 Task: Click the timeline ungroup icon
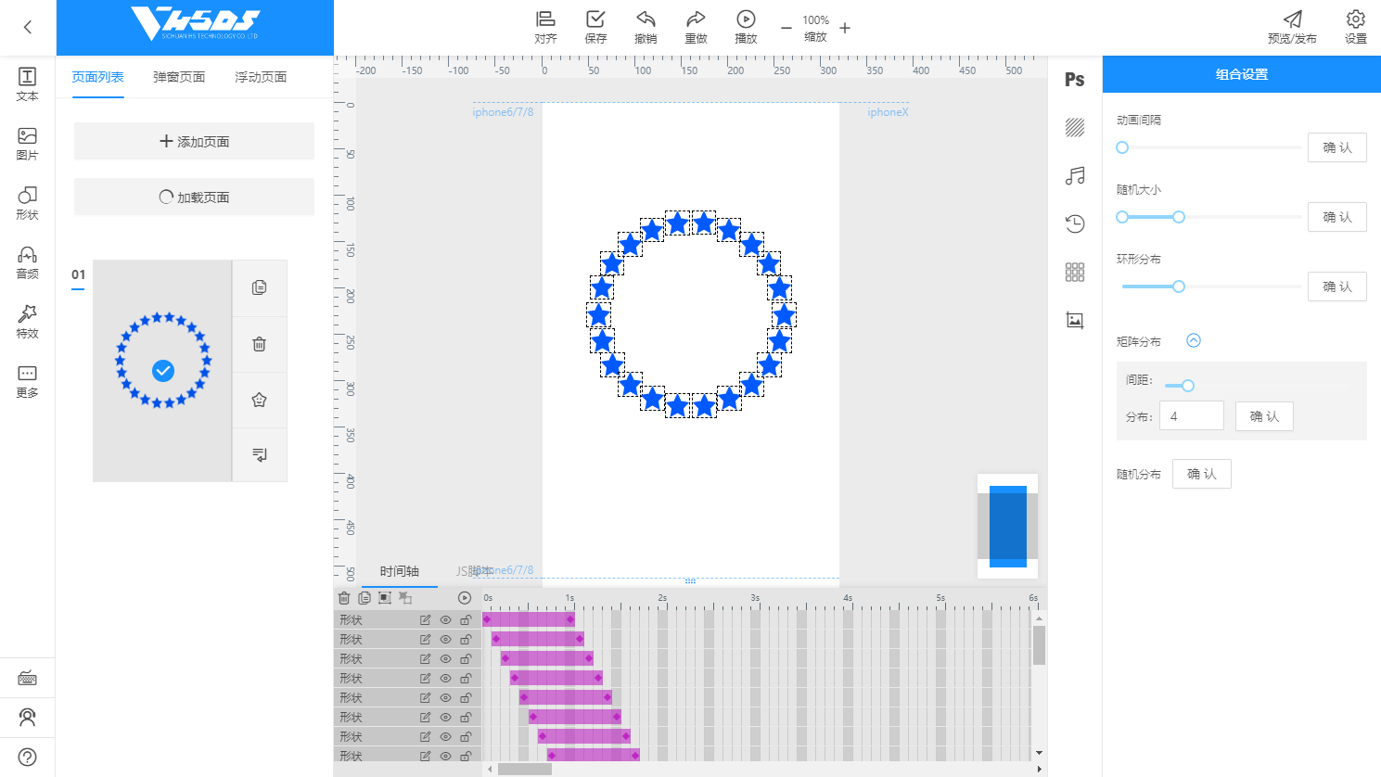[x=405, y=598]
